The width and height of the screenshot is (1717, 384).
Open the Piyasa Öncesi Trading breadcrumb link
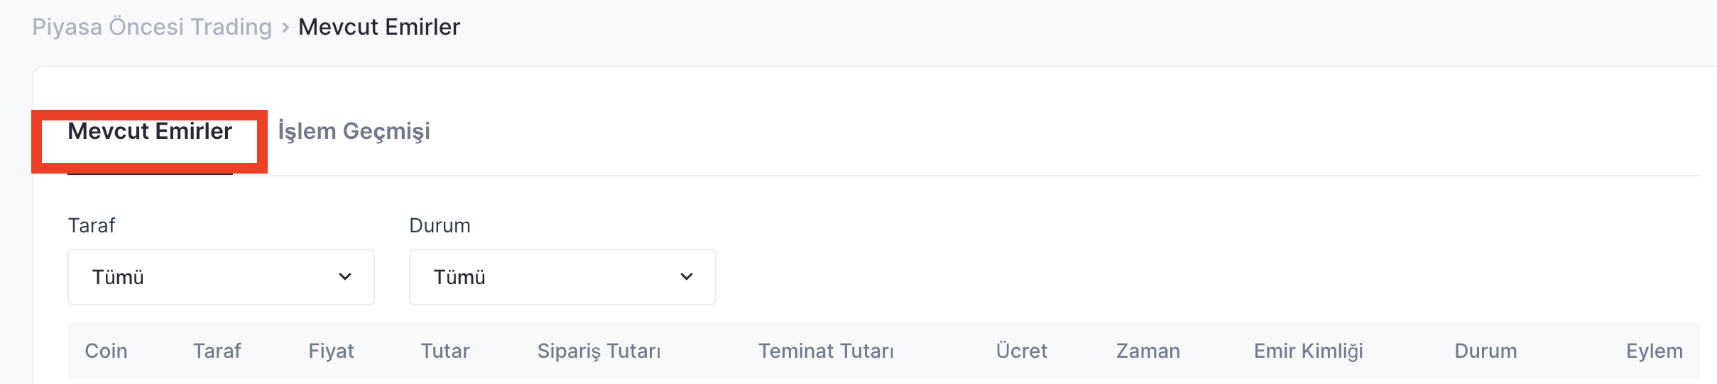click(152, 27)
